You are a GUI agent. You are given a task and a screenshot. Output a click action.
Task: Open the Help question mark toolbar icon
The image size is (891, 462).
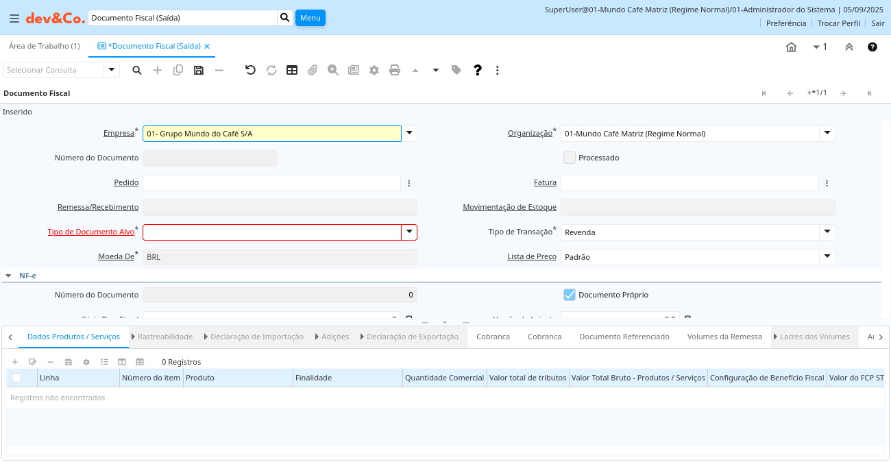coord(478,70)
